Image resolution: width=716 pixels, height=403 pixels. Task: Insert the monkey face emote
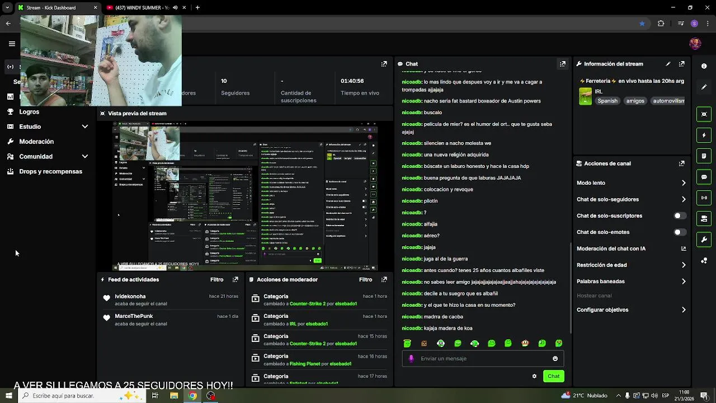click(525, 343)
